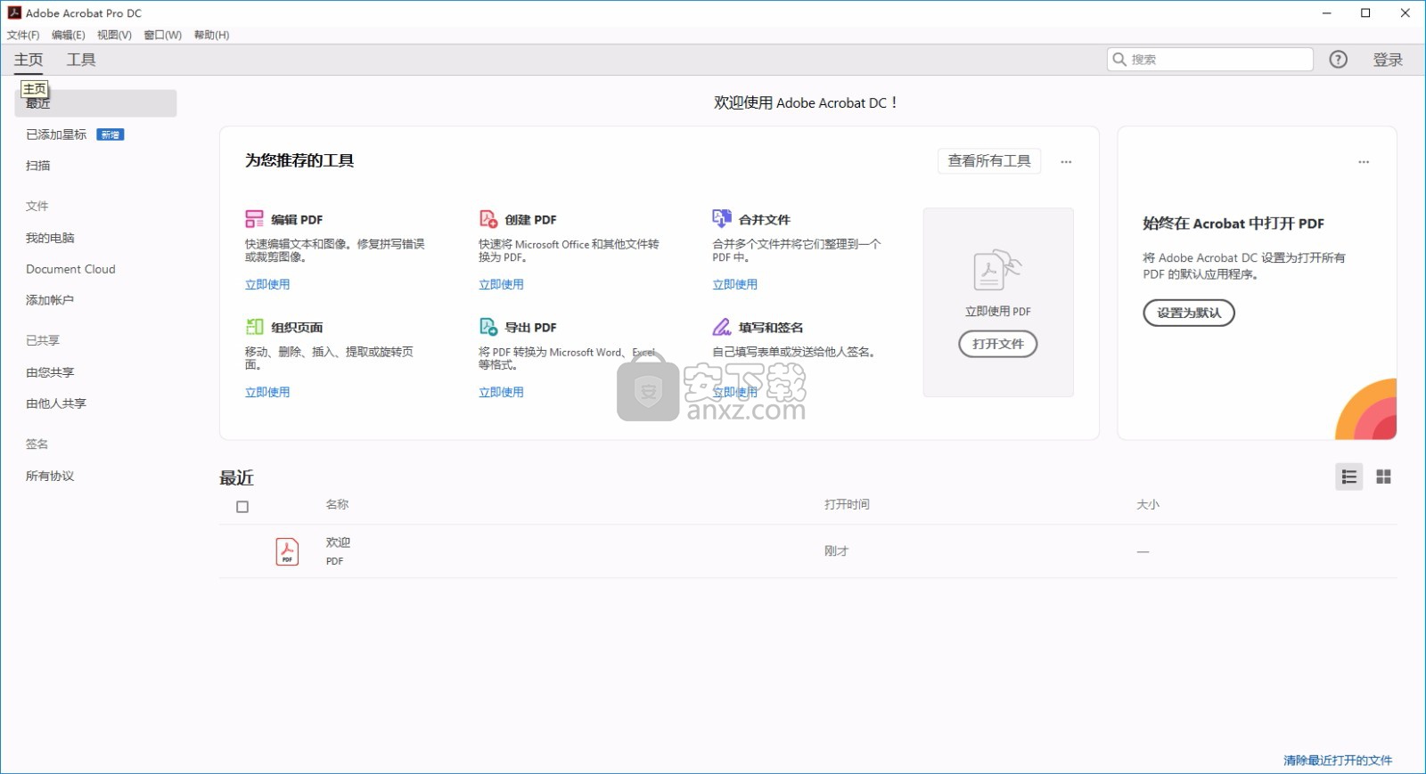
Task: Switch recent files to list view
Action: [x=1349, y=477]
